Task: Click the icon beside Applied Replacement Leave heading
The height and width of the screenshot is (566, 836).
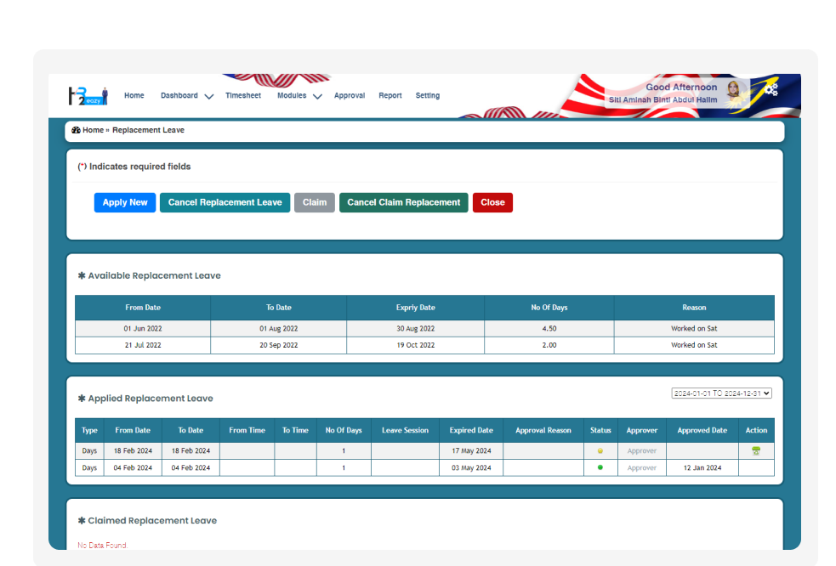Action: (81, 399)
